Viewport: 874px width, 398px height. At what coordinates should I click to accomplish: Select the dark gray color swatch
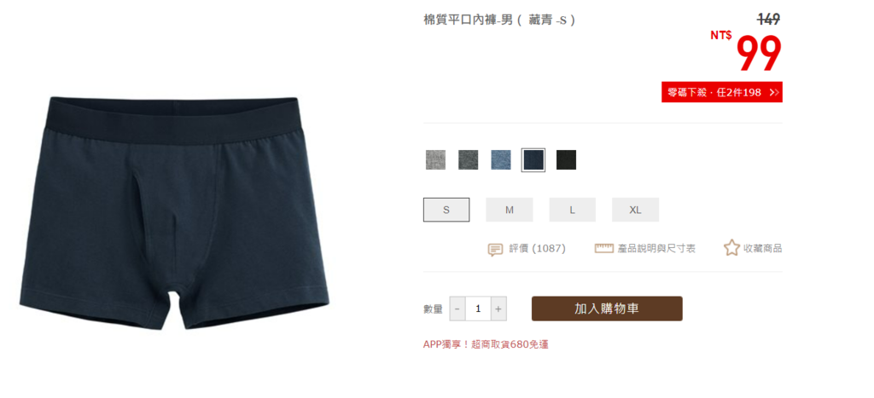[x=469, y=159]
